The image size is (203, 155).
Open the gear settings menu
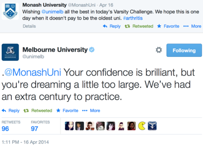158,50
